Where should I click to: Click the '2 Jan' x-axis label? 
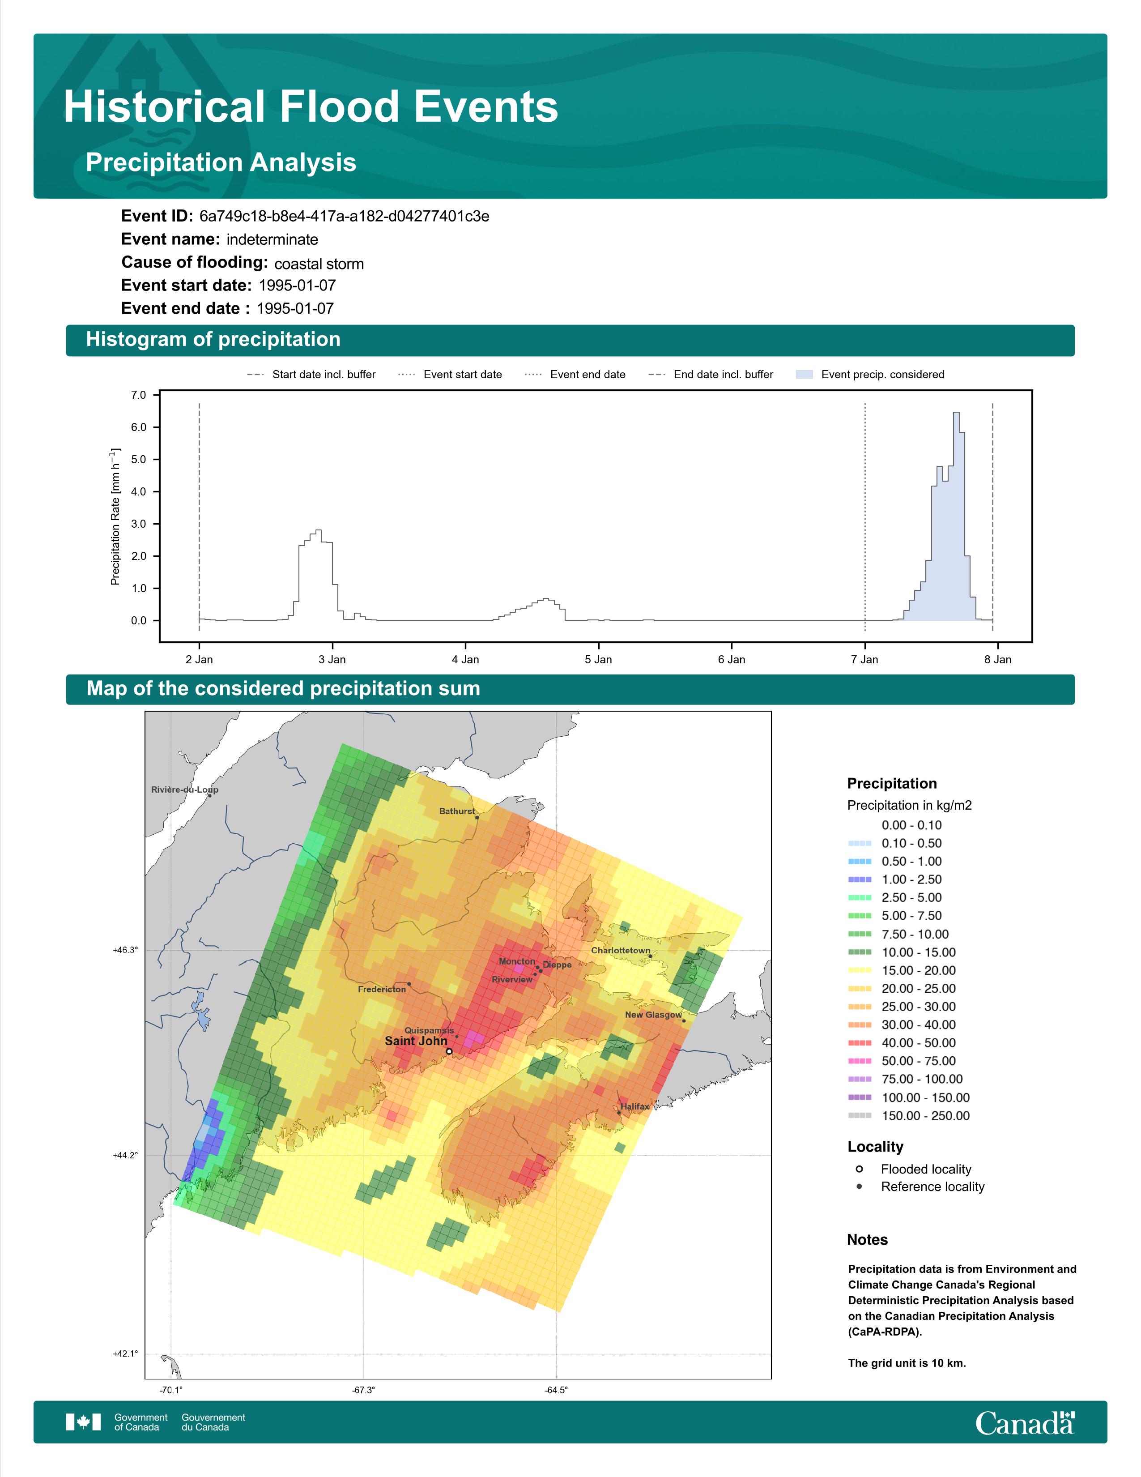[x=199, y=659]
